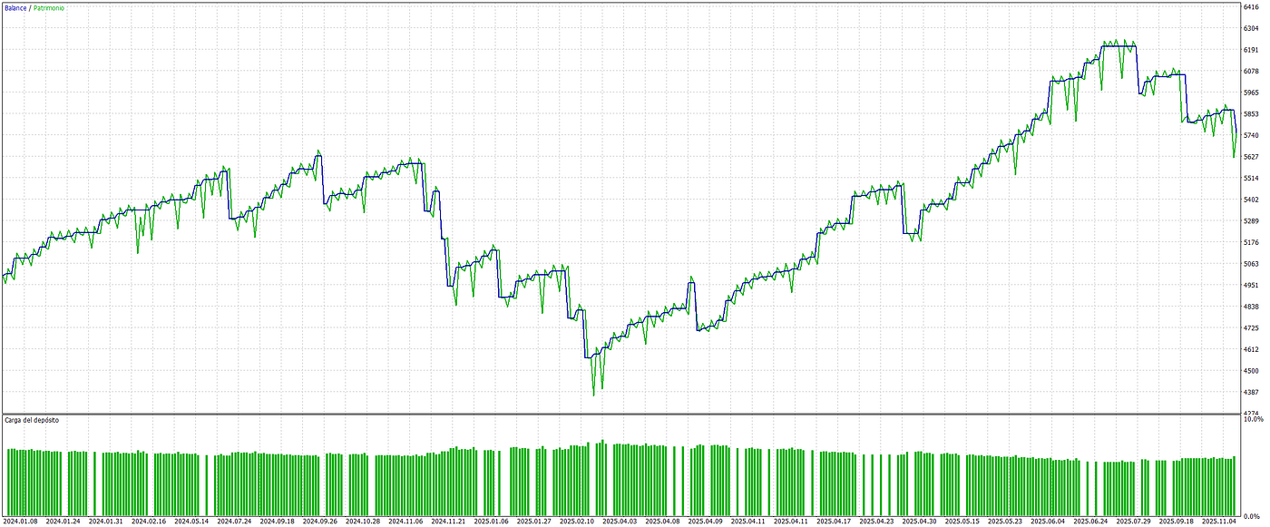Image resolution: width=1270 pixels, height=527 pixels.
Task: Select the 2024.05.14 date label
Action: 191,522
